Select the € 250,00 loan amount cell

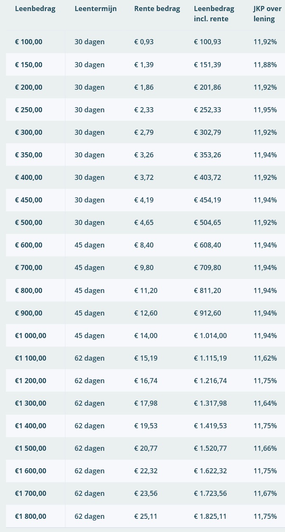coord(29,110)
